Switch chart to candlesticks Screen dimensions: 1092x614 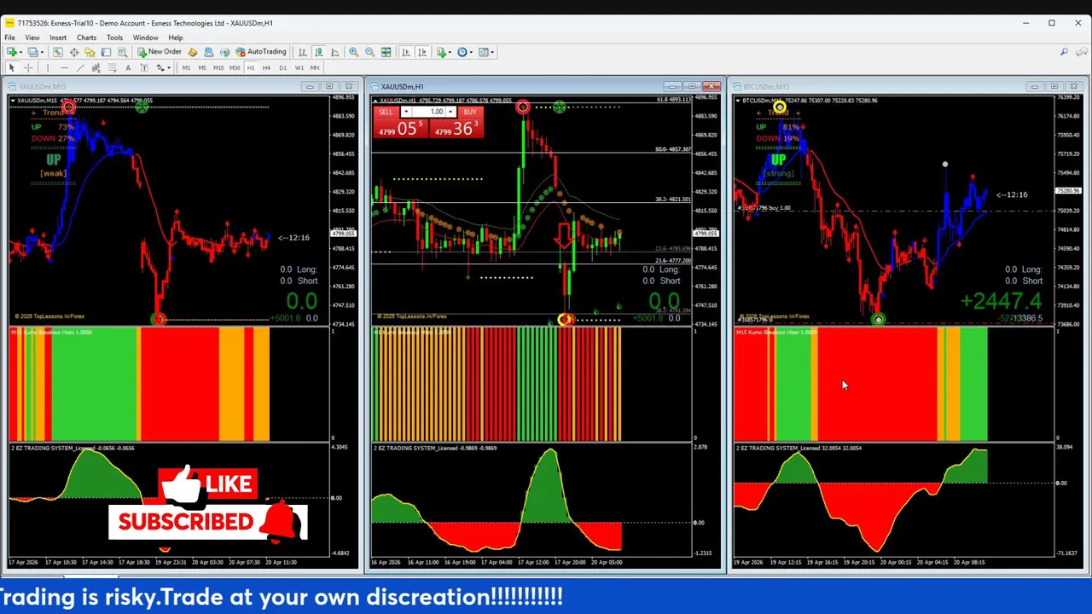coord(318,52)
